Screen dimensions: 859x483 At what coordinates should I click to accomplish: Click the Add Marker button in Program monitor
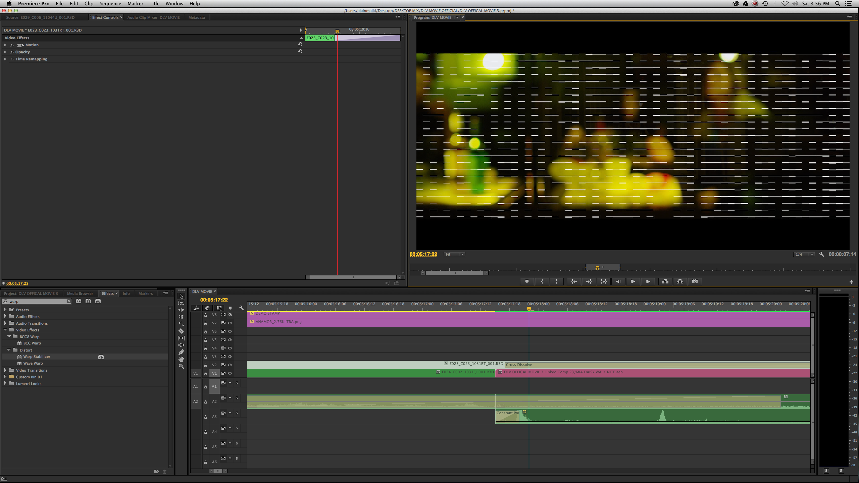527,282
